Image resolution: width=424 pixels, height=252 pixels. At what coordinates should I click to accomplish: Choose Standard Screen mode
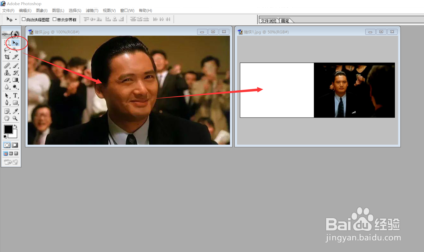point(6,153)
